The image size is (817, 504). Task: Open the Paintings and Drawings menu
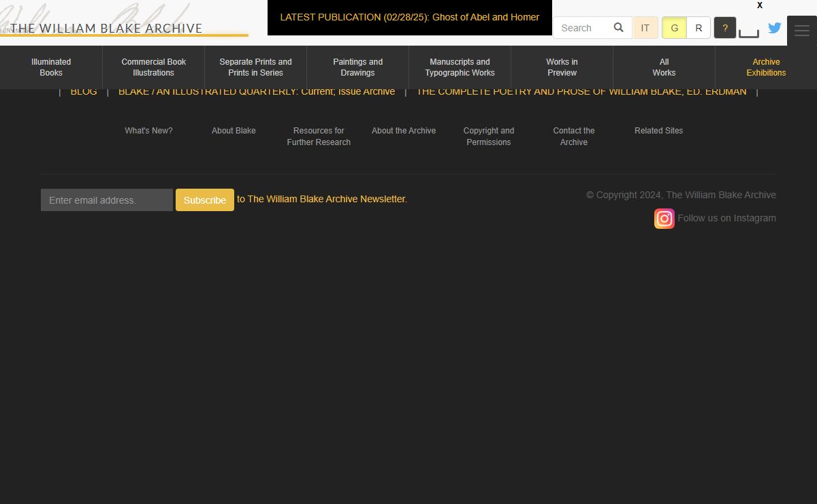(357, 67)
